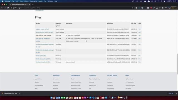178x100 pixels.
Task: Open the Chrome menu in the menu bar
Action: coord(8,1)
